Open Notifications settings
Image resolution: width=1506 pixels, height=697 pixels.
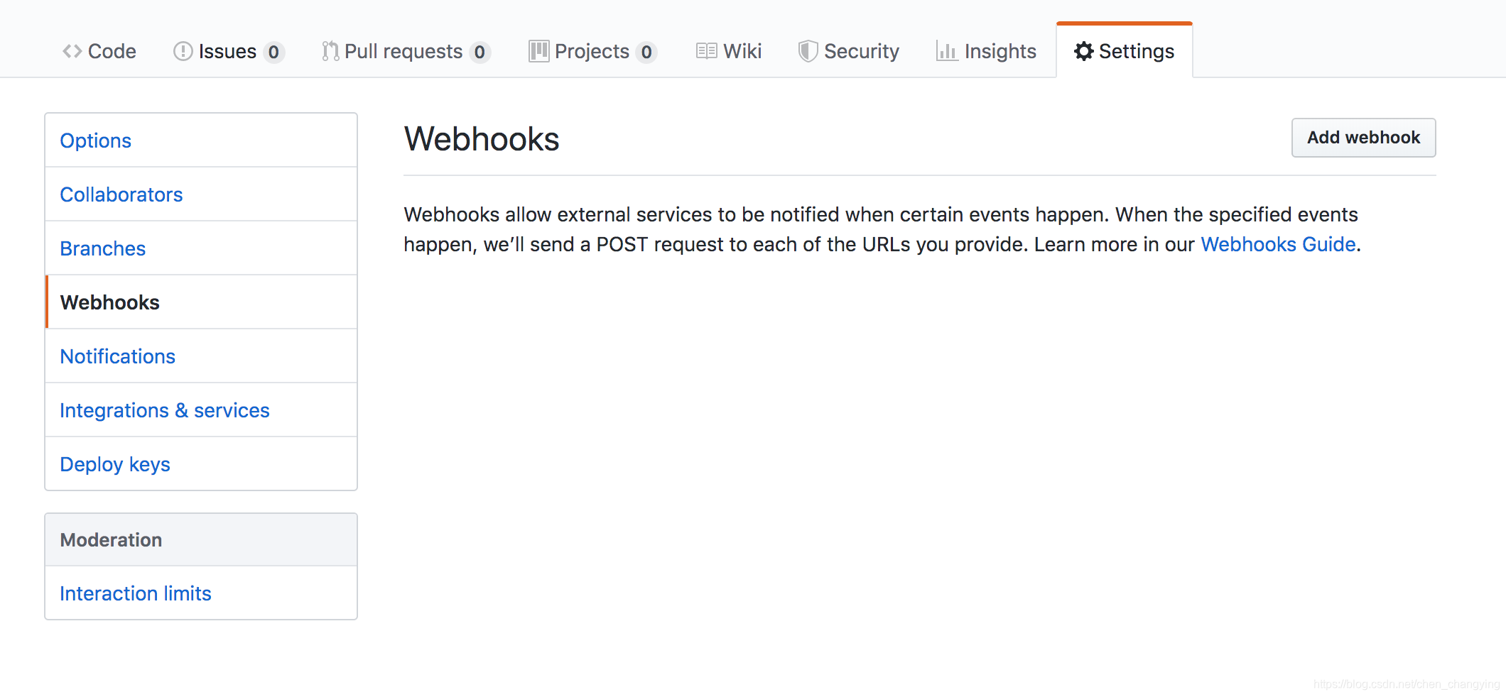tap(201, 356)
